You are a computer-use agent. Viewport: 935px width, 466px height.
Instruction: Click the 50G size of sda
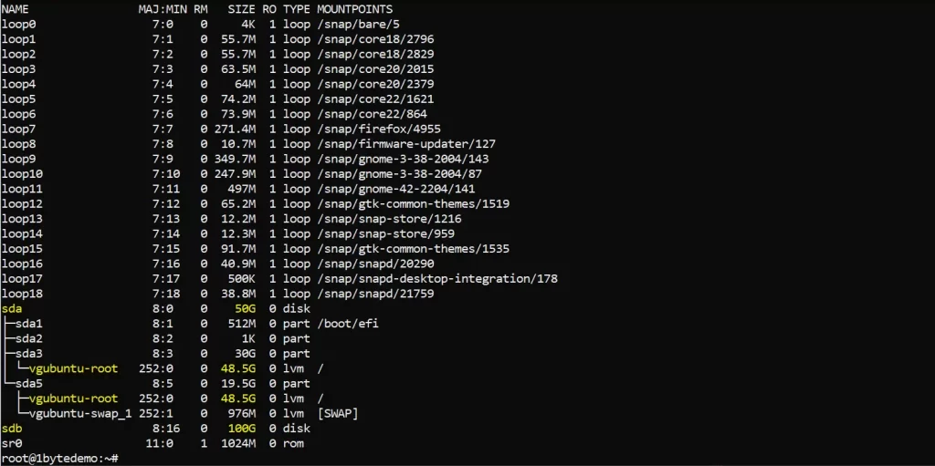[x=246, y=308]
